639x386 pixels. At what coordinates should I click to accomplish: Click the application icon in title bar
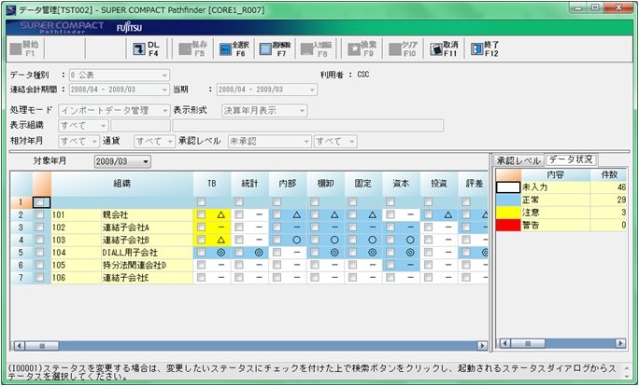11,9
